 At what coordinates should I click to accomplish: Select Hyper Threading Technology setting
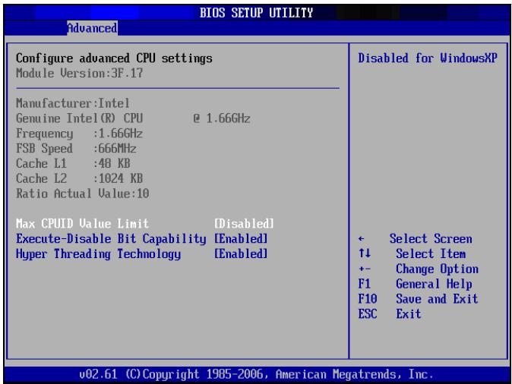98,254
